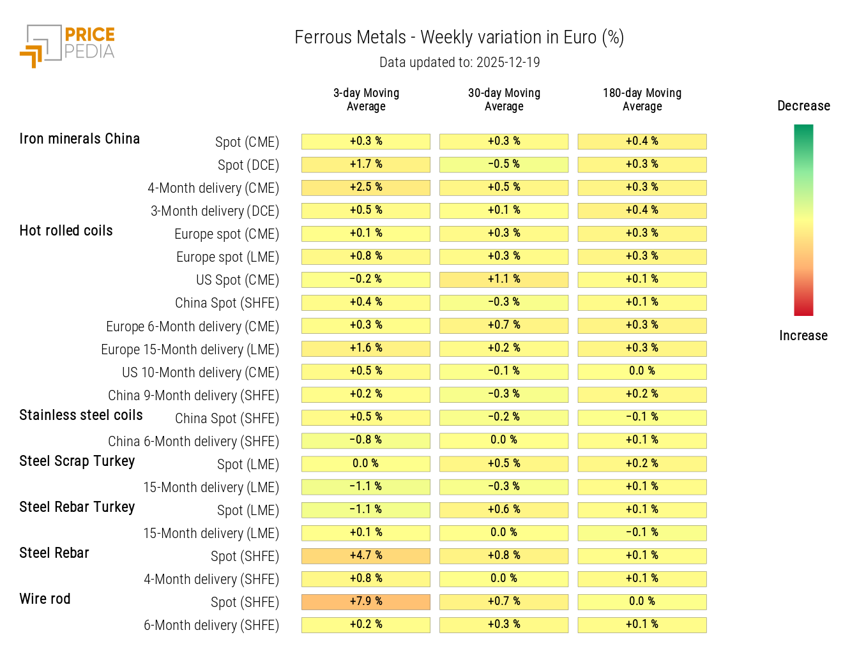Select the 3-day Moving Average column header
This screenshot has height=651, width=843.
pos(366,100)
